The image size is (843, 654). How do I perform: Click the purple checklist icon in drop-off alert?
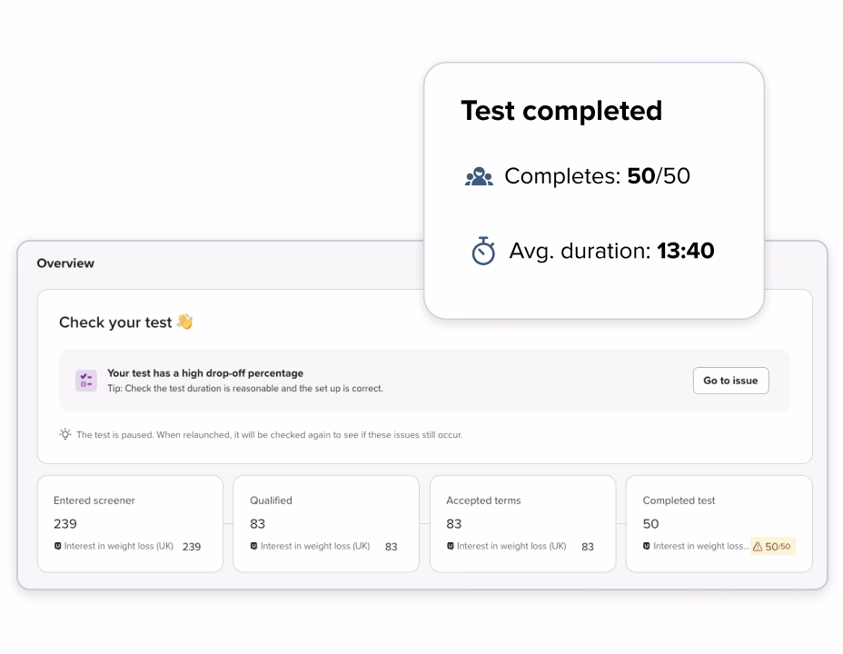coord(86,381)
